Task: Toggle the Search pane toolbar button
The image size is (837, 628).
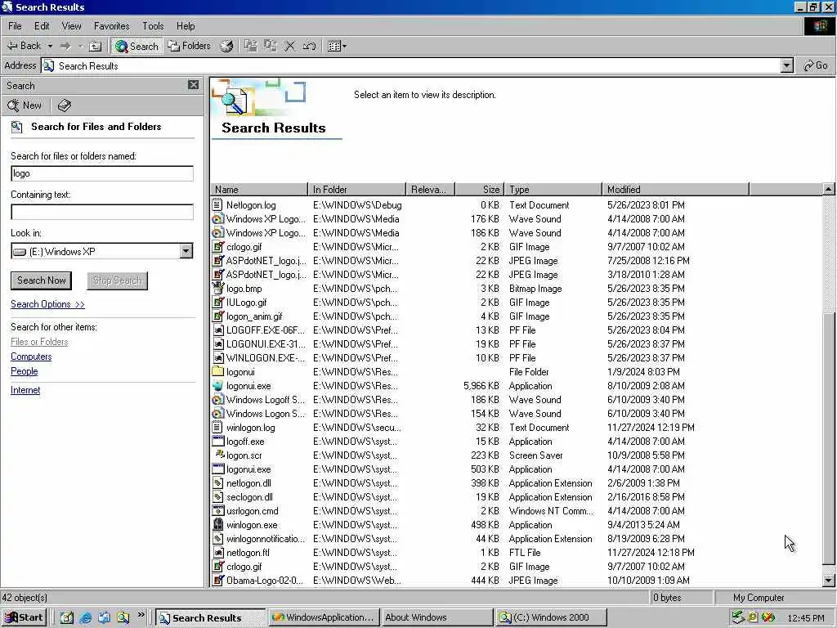Action: coord(137,46)
